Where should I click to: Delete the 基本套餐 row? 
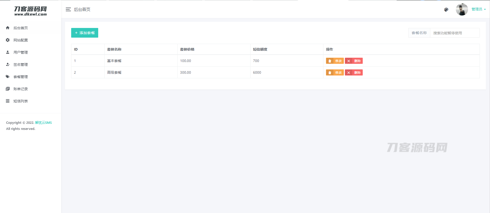pos(354,61)
